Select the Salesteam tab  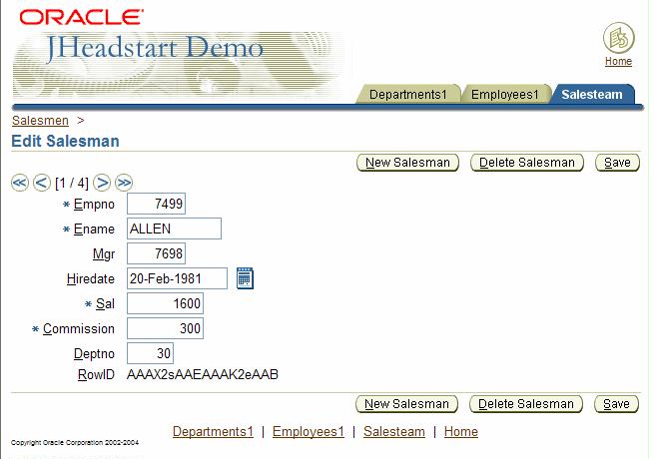(591, 95)
